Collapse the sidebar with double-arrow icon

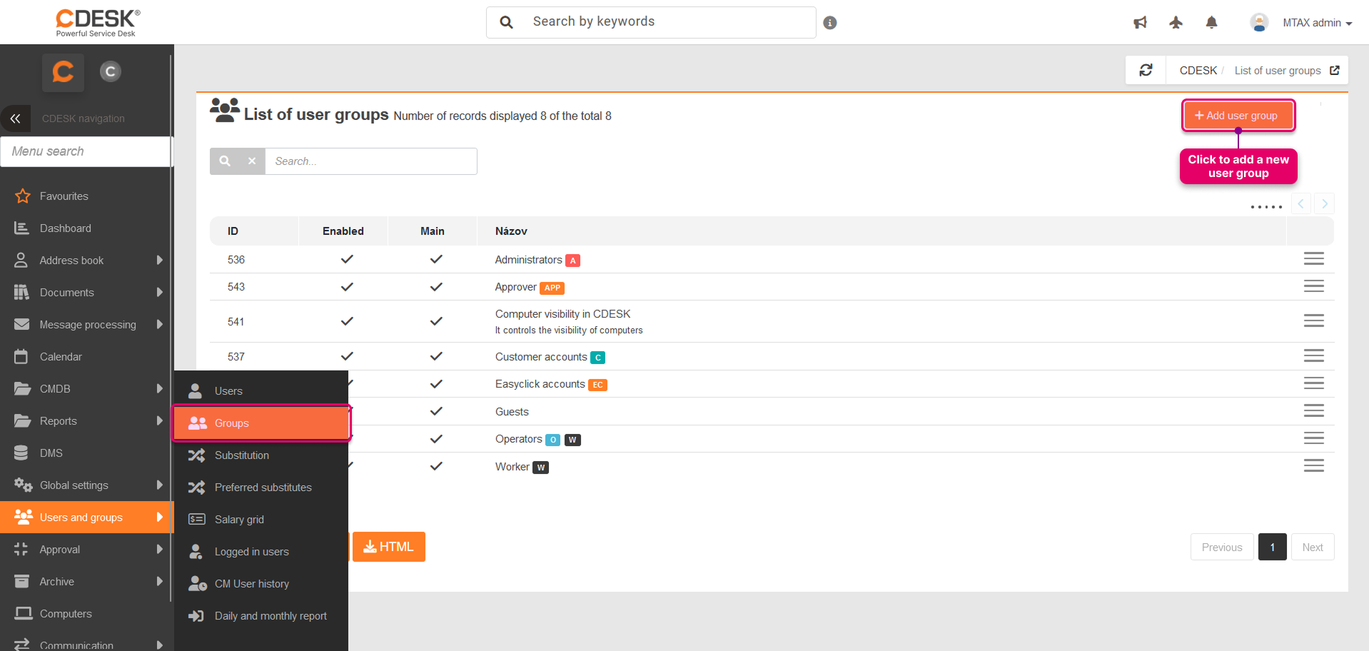pos(16,118)
